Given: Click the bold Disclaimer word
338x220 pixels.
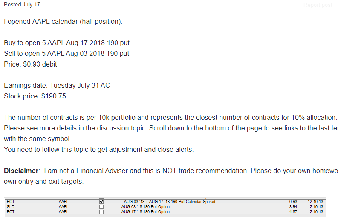Looking at the screenshot, I should [x=21, y=171].
